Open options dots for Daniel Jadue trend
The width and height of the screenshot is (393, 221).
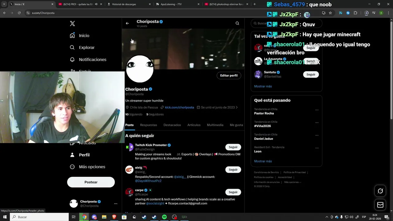tap(317, 135)
